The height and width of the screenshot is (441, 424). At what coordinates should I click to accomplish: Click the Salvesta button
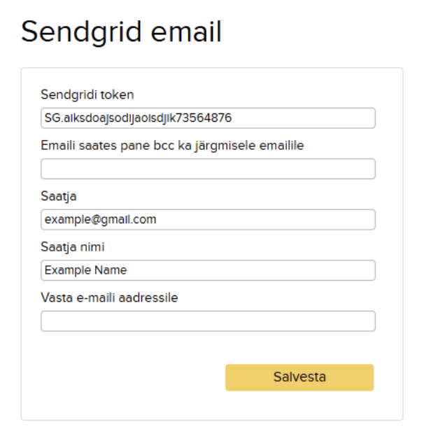click(x=299, y=377)
